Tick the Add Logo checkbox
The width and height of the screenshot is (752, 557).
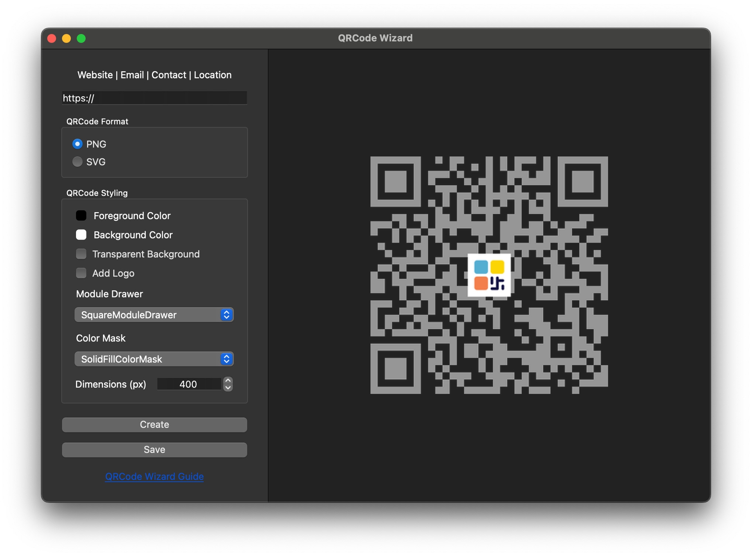tap(81, 273)
